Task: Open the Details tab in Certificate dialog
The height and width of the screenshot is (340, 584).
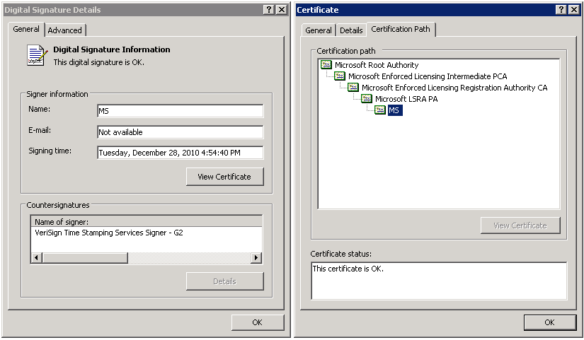Action: coord(351,30)
